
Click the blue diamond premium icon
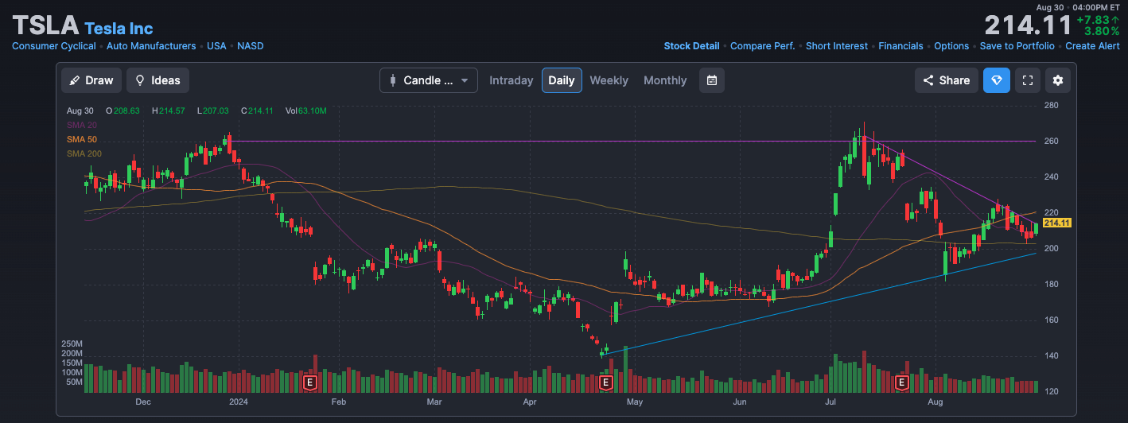997,80
